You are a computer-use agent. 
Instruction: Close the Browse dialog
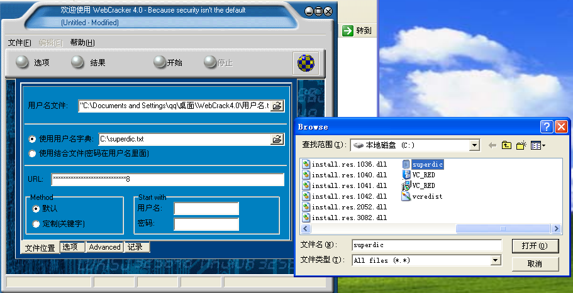(561, 127)
